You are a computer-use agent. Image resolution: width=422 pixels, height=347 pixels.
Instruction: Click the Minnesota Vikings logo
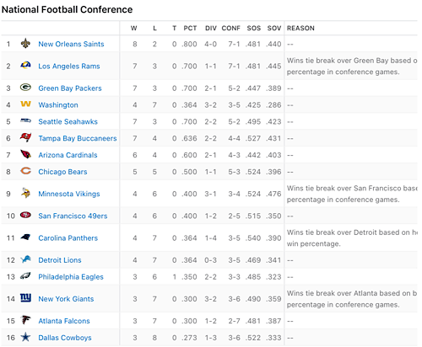[x=25, y=193]
